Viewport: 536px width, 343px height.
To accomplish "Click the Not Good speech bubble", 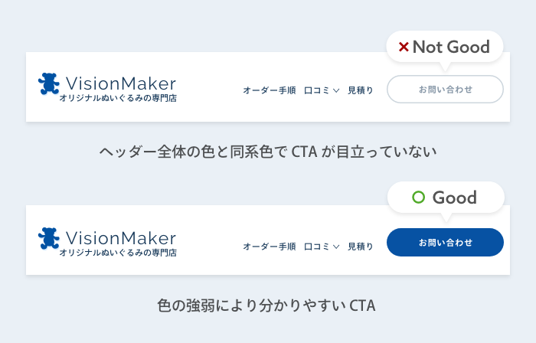I will click(x=445, y=47).
